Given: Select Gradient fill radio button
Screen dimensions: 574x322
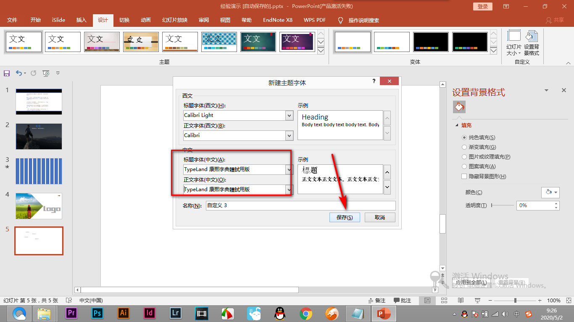Looking at the screenshot, I should point(464,147).
